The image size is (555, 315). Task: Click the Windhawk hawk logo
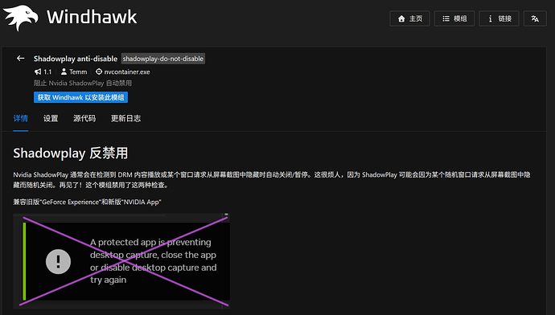[21, 18]
